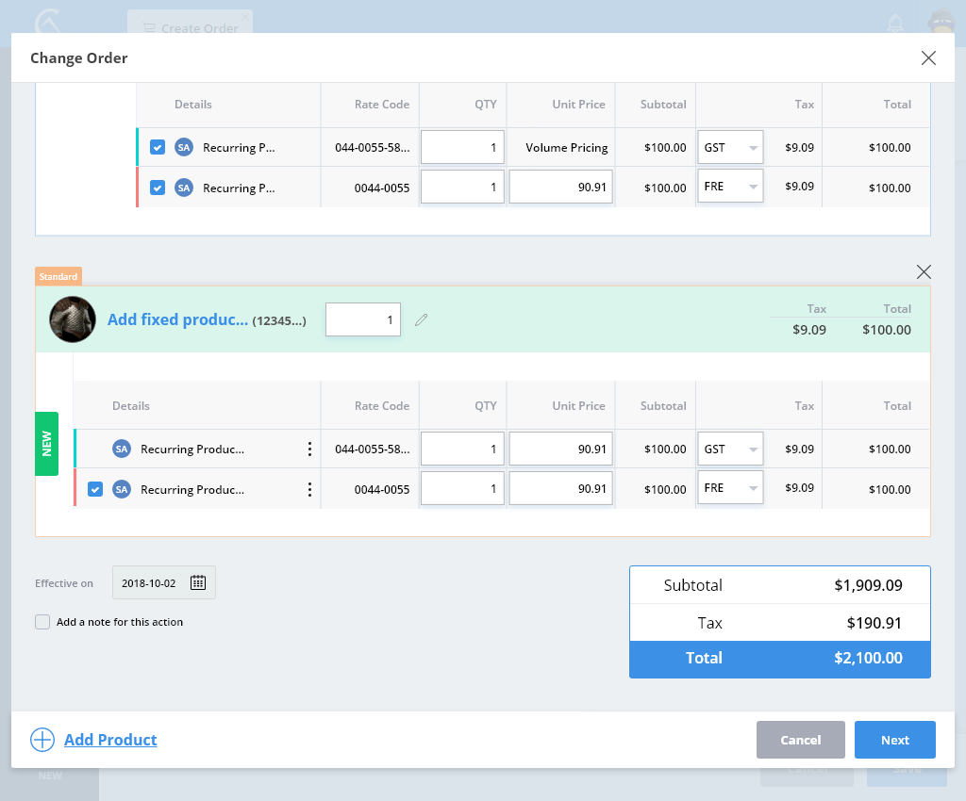Open three-dot menu on GST recurring product row
The width and height of the screenshot is (966, 801).
click(x=309, y=450)
